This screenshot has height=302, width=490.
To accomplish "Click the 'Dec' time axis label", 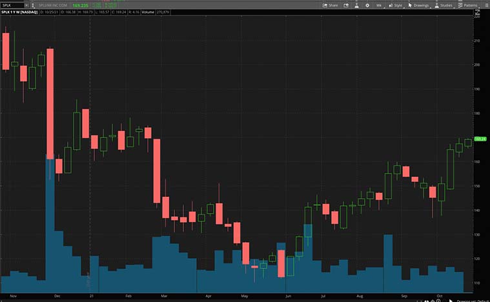I will click(57, 296).
